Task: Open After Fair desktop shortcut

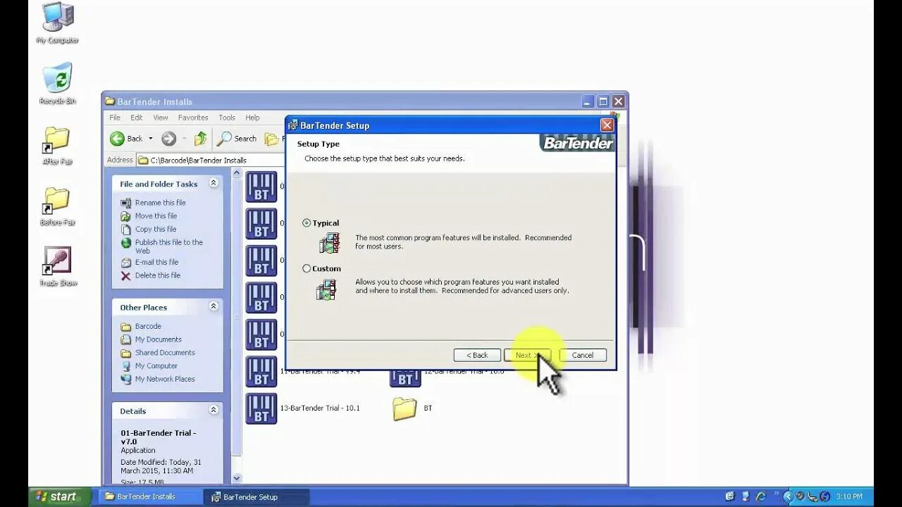Action: click(x=57, y=146)
